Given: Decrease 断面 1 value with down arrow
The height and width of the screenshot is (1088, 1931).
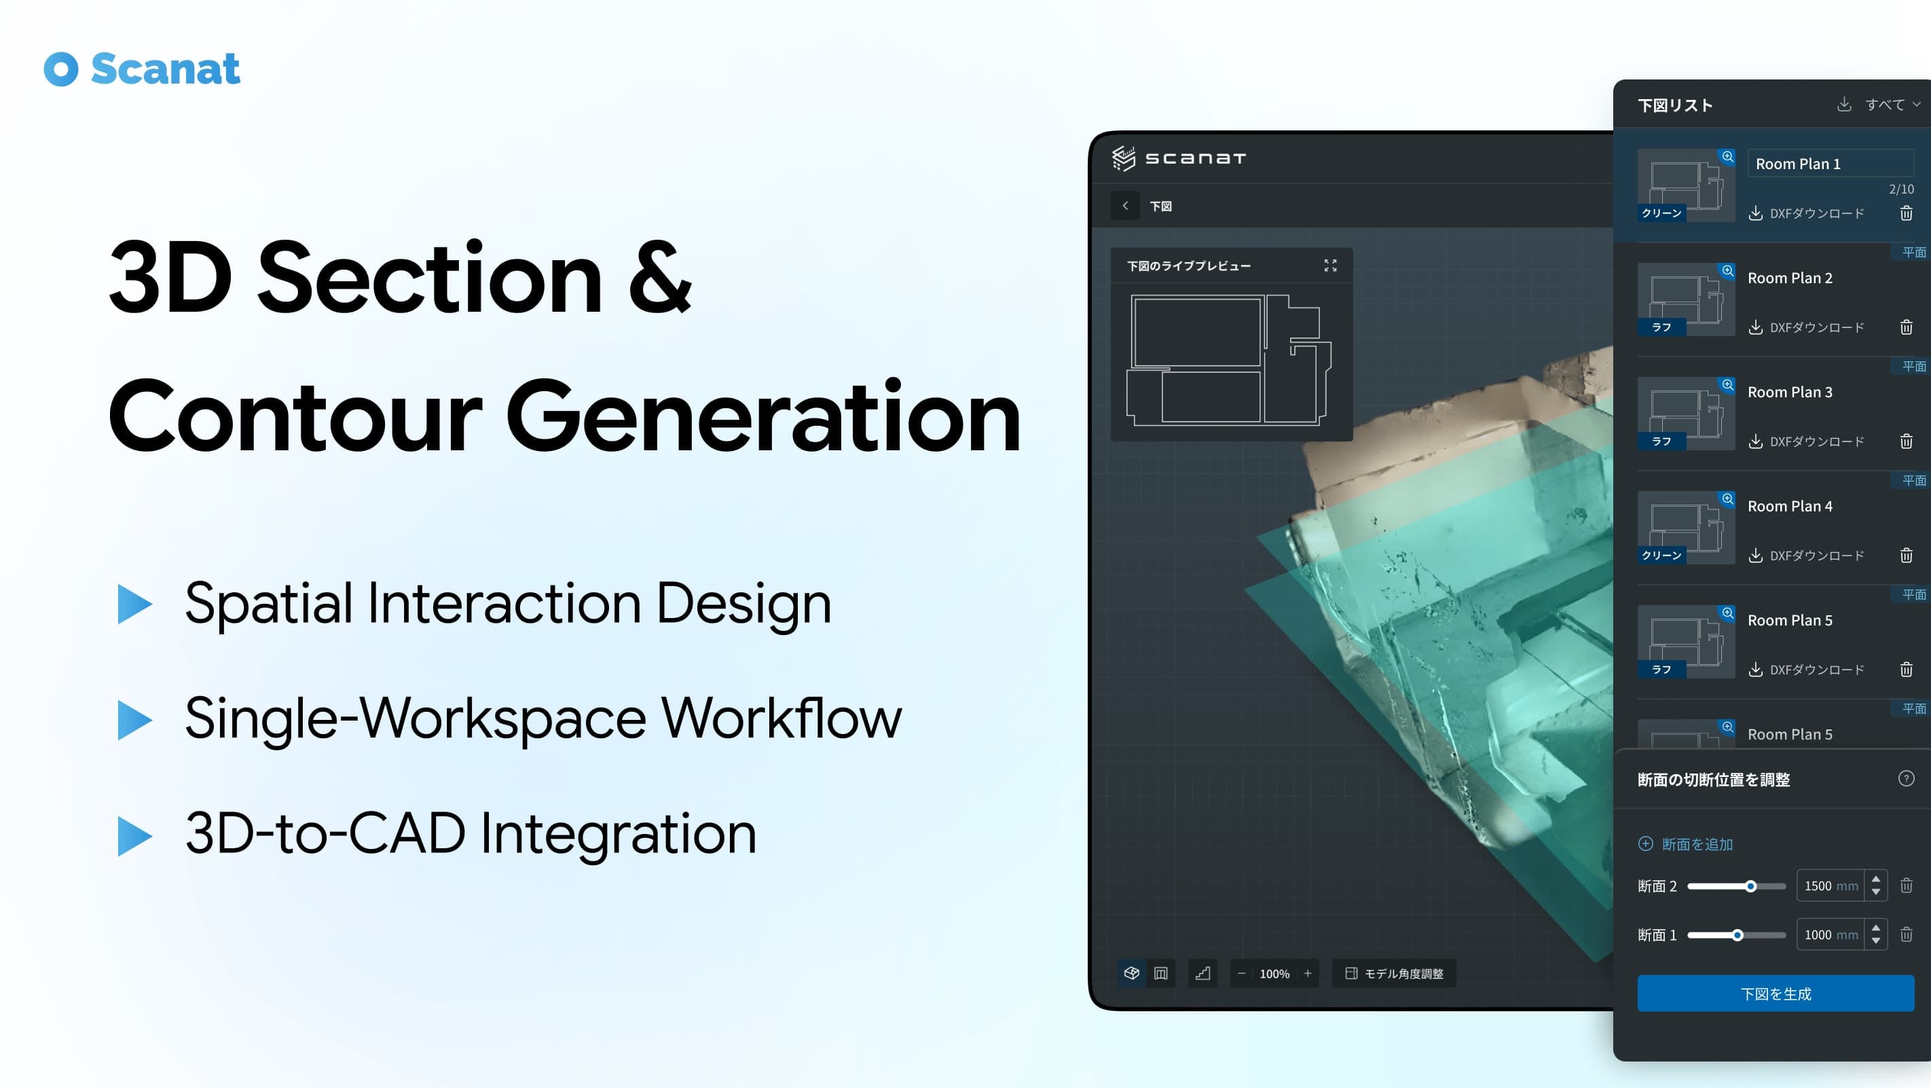Looking at the screenshot, I should pos(1875,941).
